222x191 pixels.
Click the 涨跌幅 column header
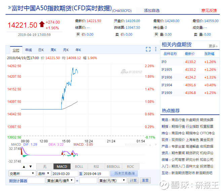point(209,54)
